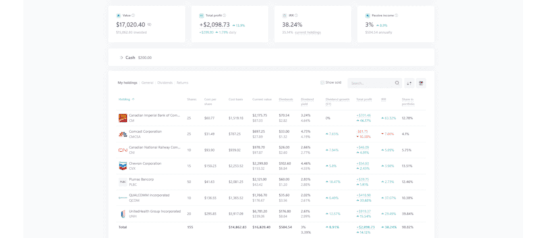Sort by Dividend growth (5Y) header
Image resolution: width=547 pixels, height=238 pixels.
[x=337, y=102]
